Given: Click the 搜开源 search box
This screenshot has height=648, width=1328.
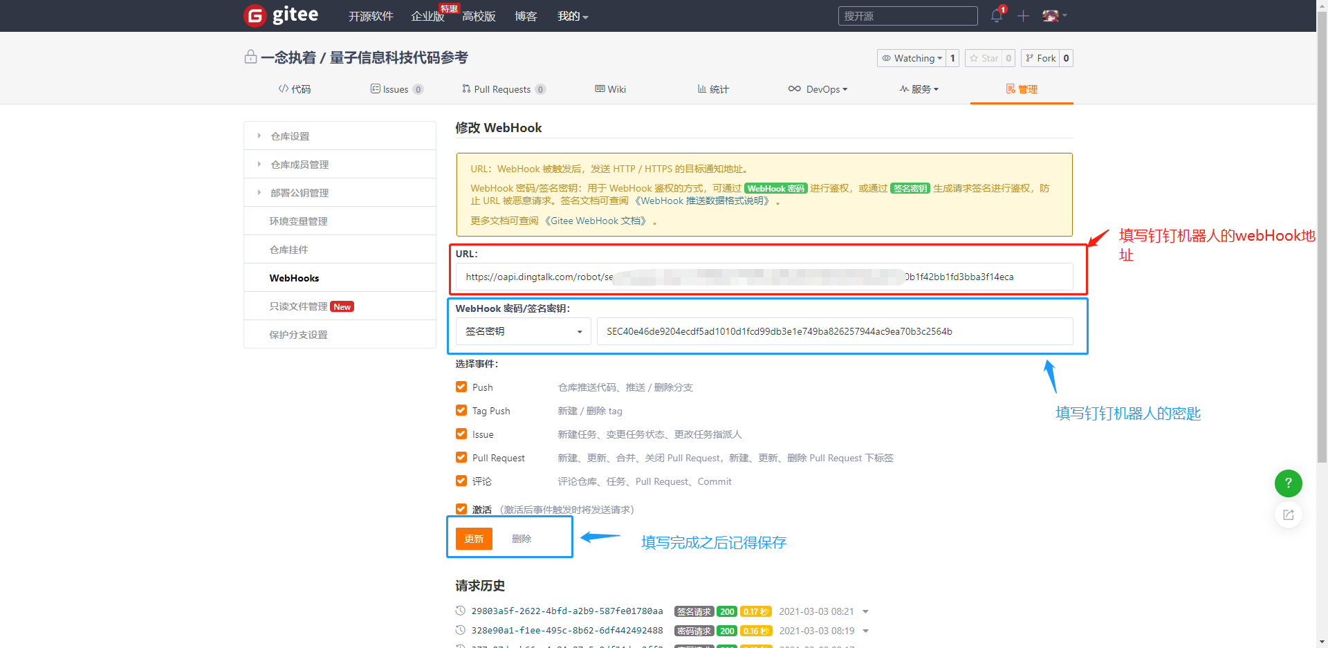Looking at the screenshot, I should [x=907, y=16].
